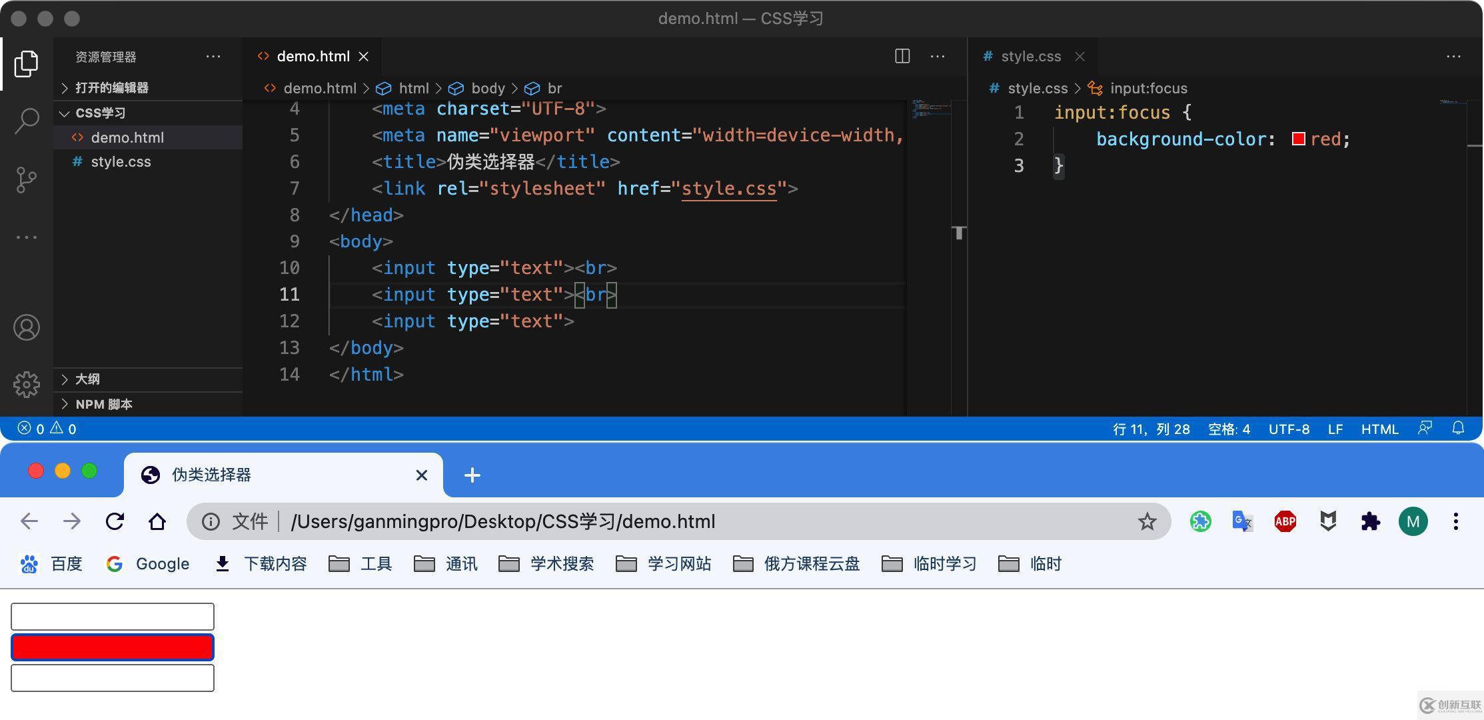Click the red focused text input
1484x720 pixels.
pos(113,647)
